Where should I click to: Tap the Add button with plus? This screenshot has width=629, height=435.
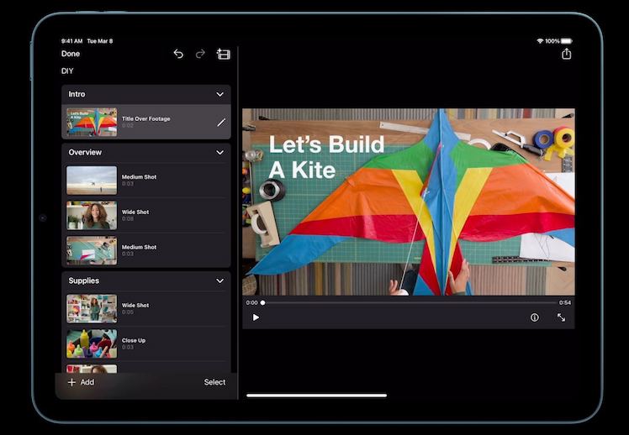(81, 382)
